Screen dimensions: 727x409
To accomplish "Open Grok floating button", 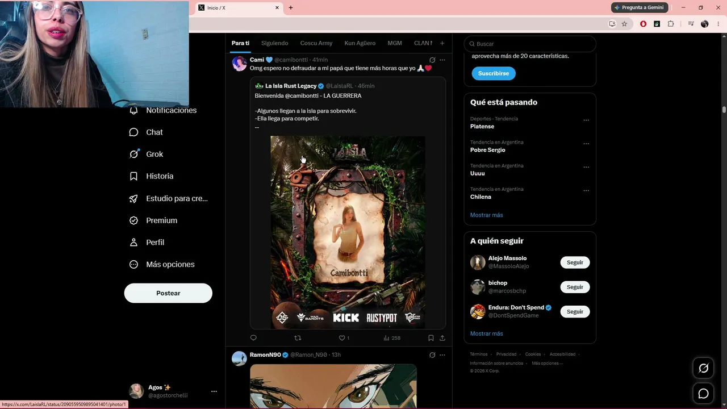I will [x=703, y=368].
